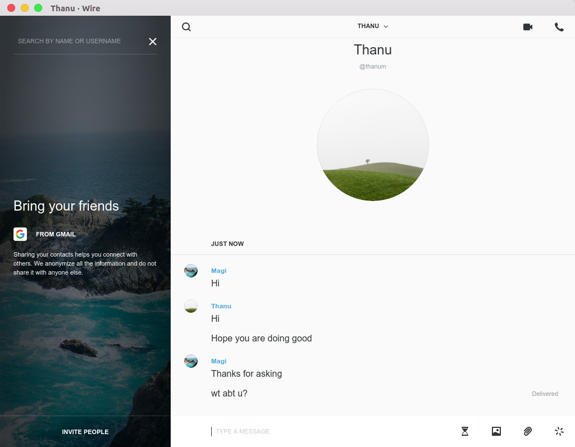
Task: Open search in the conversation
Action: (x=186, y=27)
